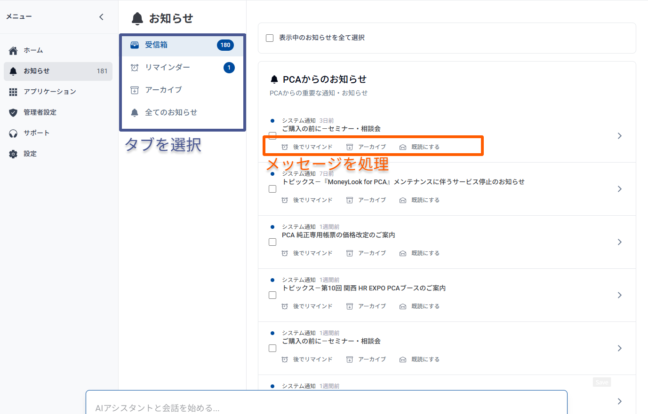This screenshot has height=414, width=648.
Task: Check 表示中のお知らせを全て選択 checkbox
Action: point(270,38)
